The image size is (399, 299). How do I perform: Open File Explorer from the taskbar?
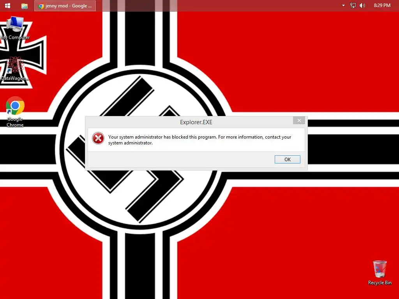(25, 6)
